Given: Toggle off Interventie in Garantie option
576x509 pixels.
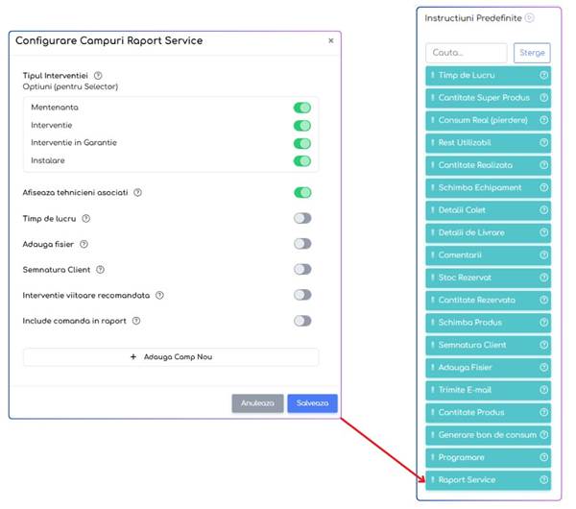Looking at the screenshot, I should coord(302,143).
